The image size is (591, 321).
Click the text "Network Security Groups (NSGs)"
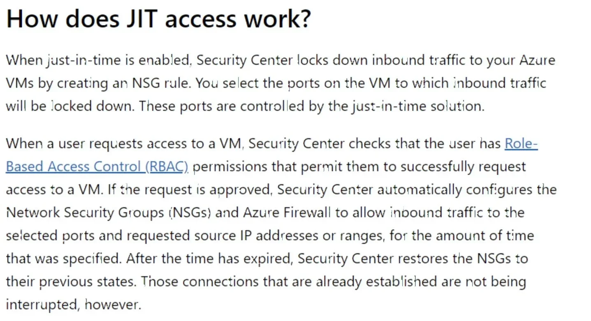coord(109,212)
